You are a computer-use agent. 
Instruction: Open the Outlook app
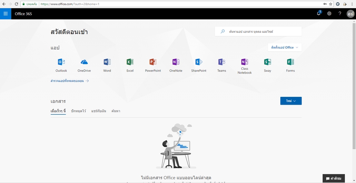61,65
